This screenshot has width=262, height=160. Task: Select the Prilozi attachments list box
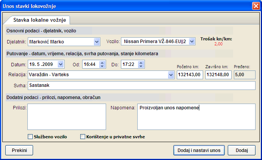(67, 117)
